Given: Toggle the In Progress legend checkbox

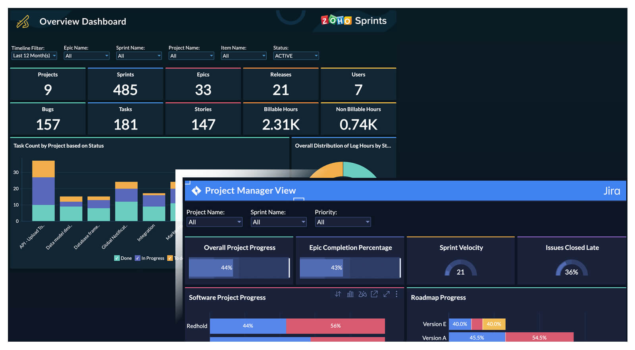Looking at the screenshot, I should click(137, 258).
